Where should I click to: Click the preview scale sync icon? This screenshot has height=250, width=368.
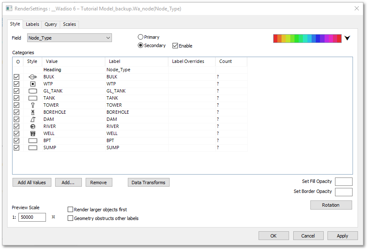[x=53, y=217]
